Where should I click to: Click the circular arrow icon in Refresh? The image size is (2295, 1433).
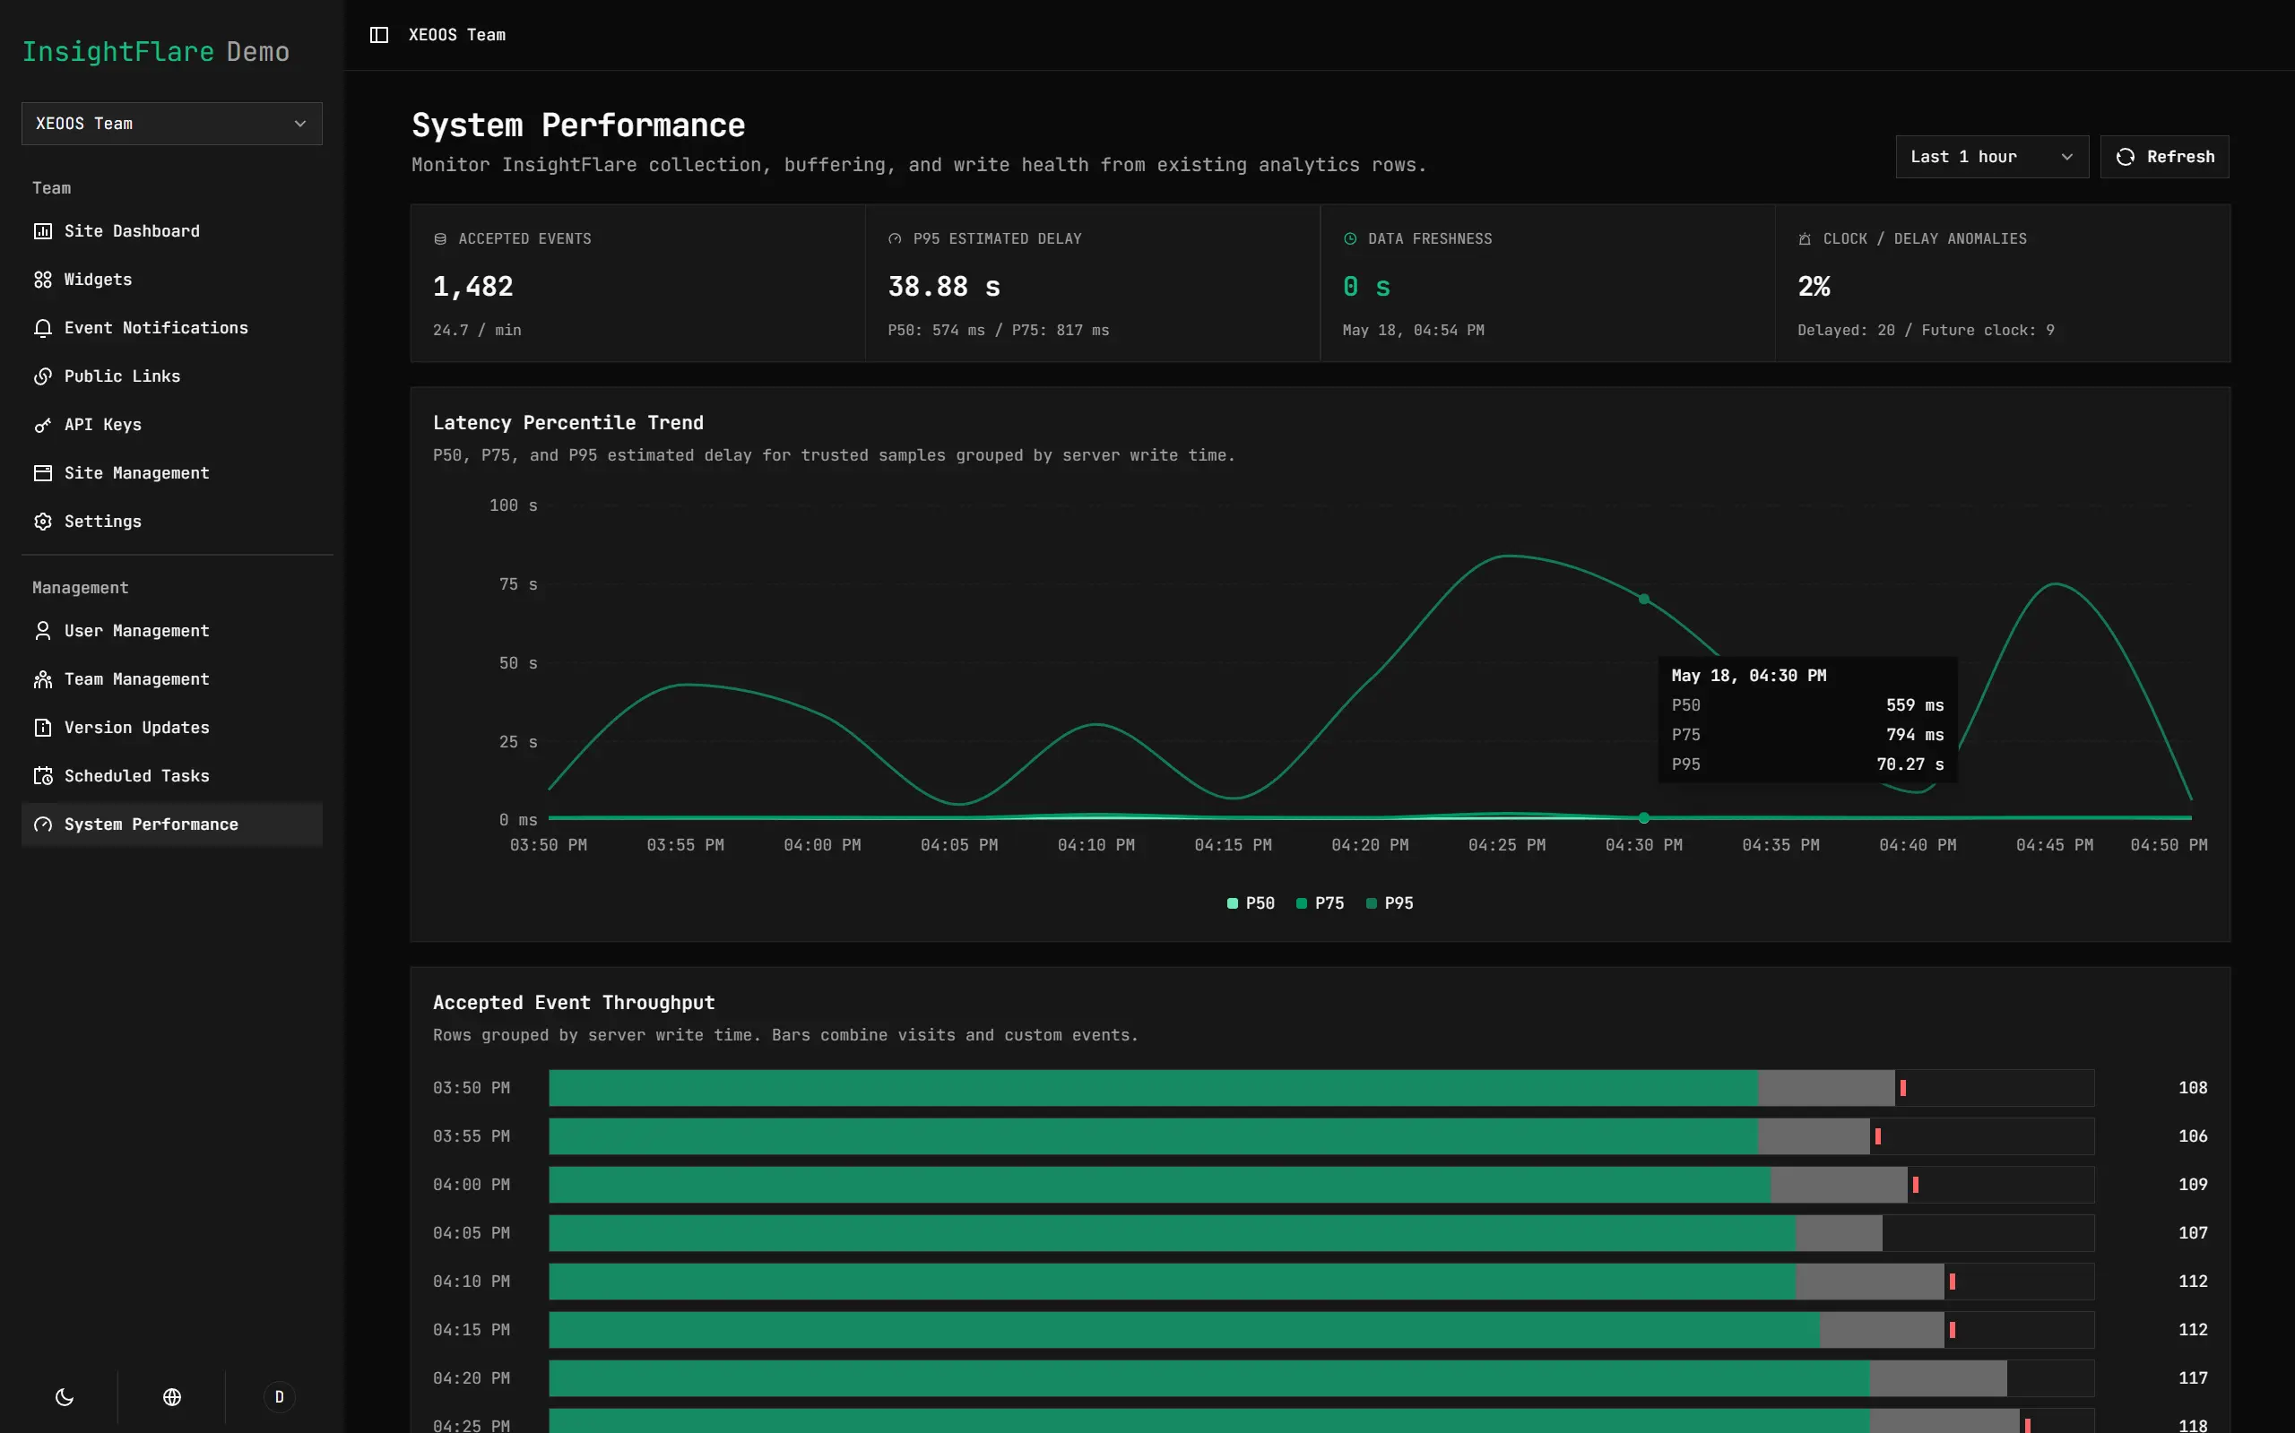click(2126, 158)
